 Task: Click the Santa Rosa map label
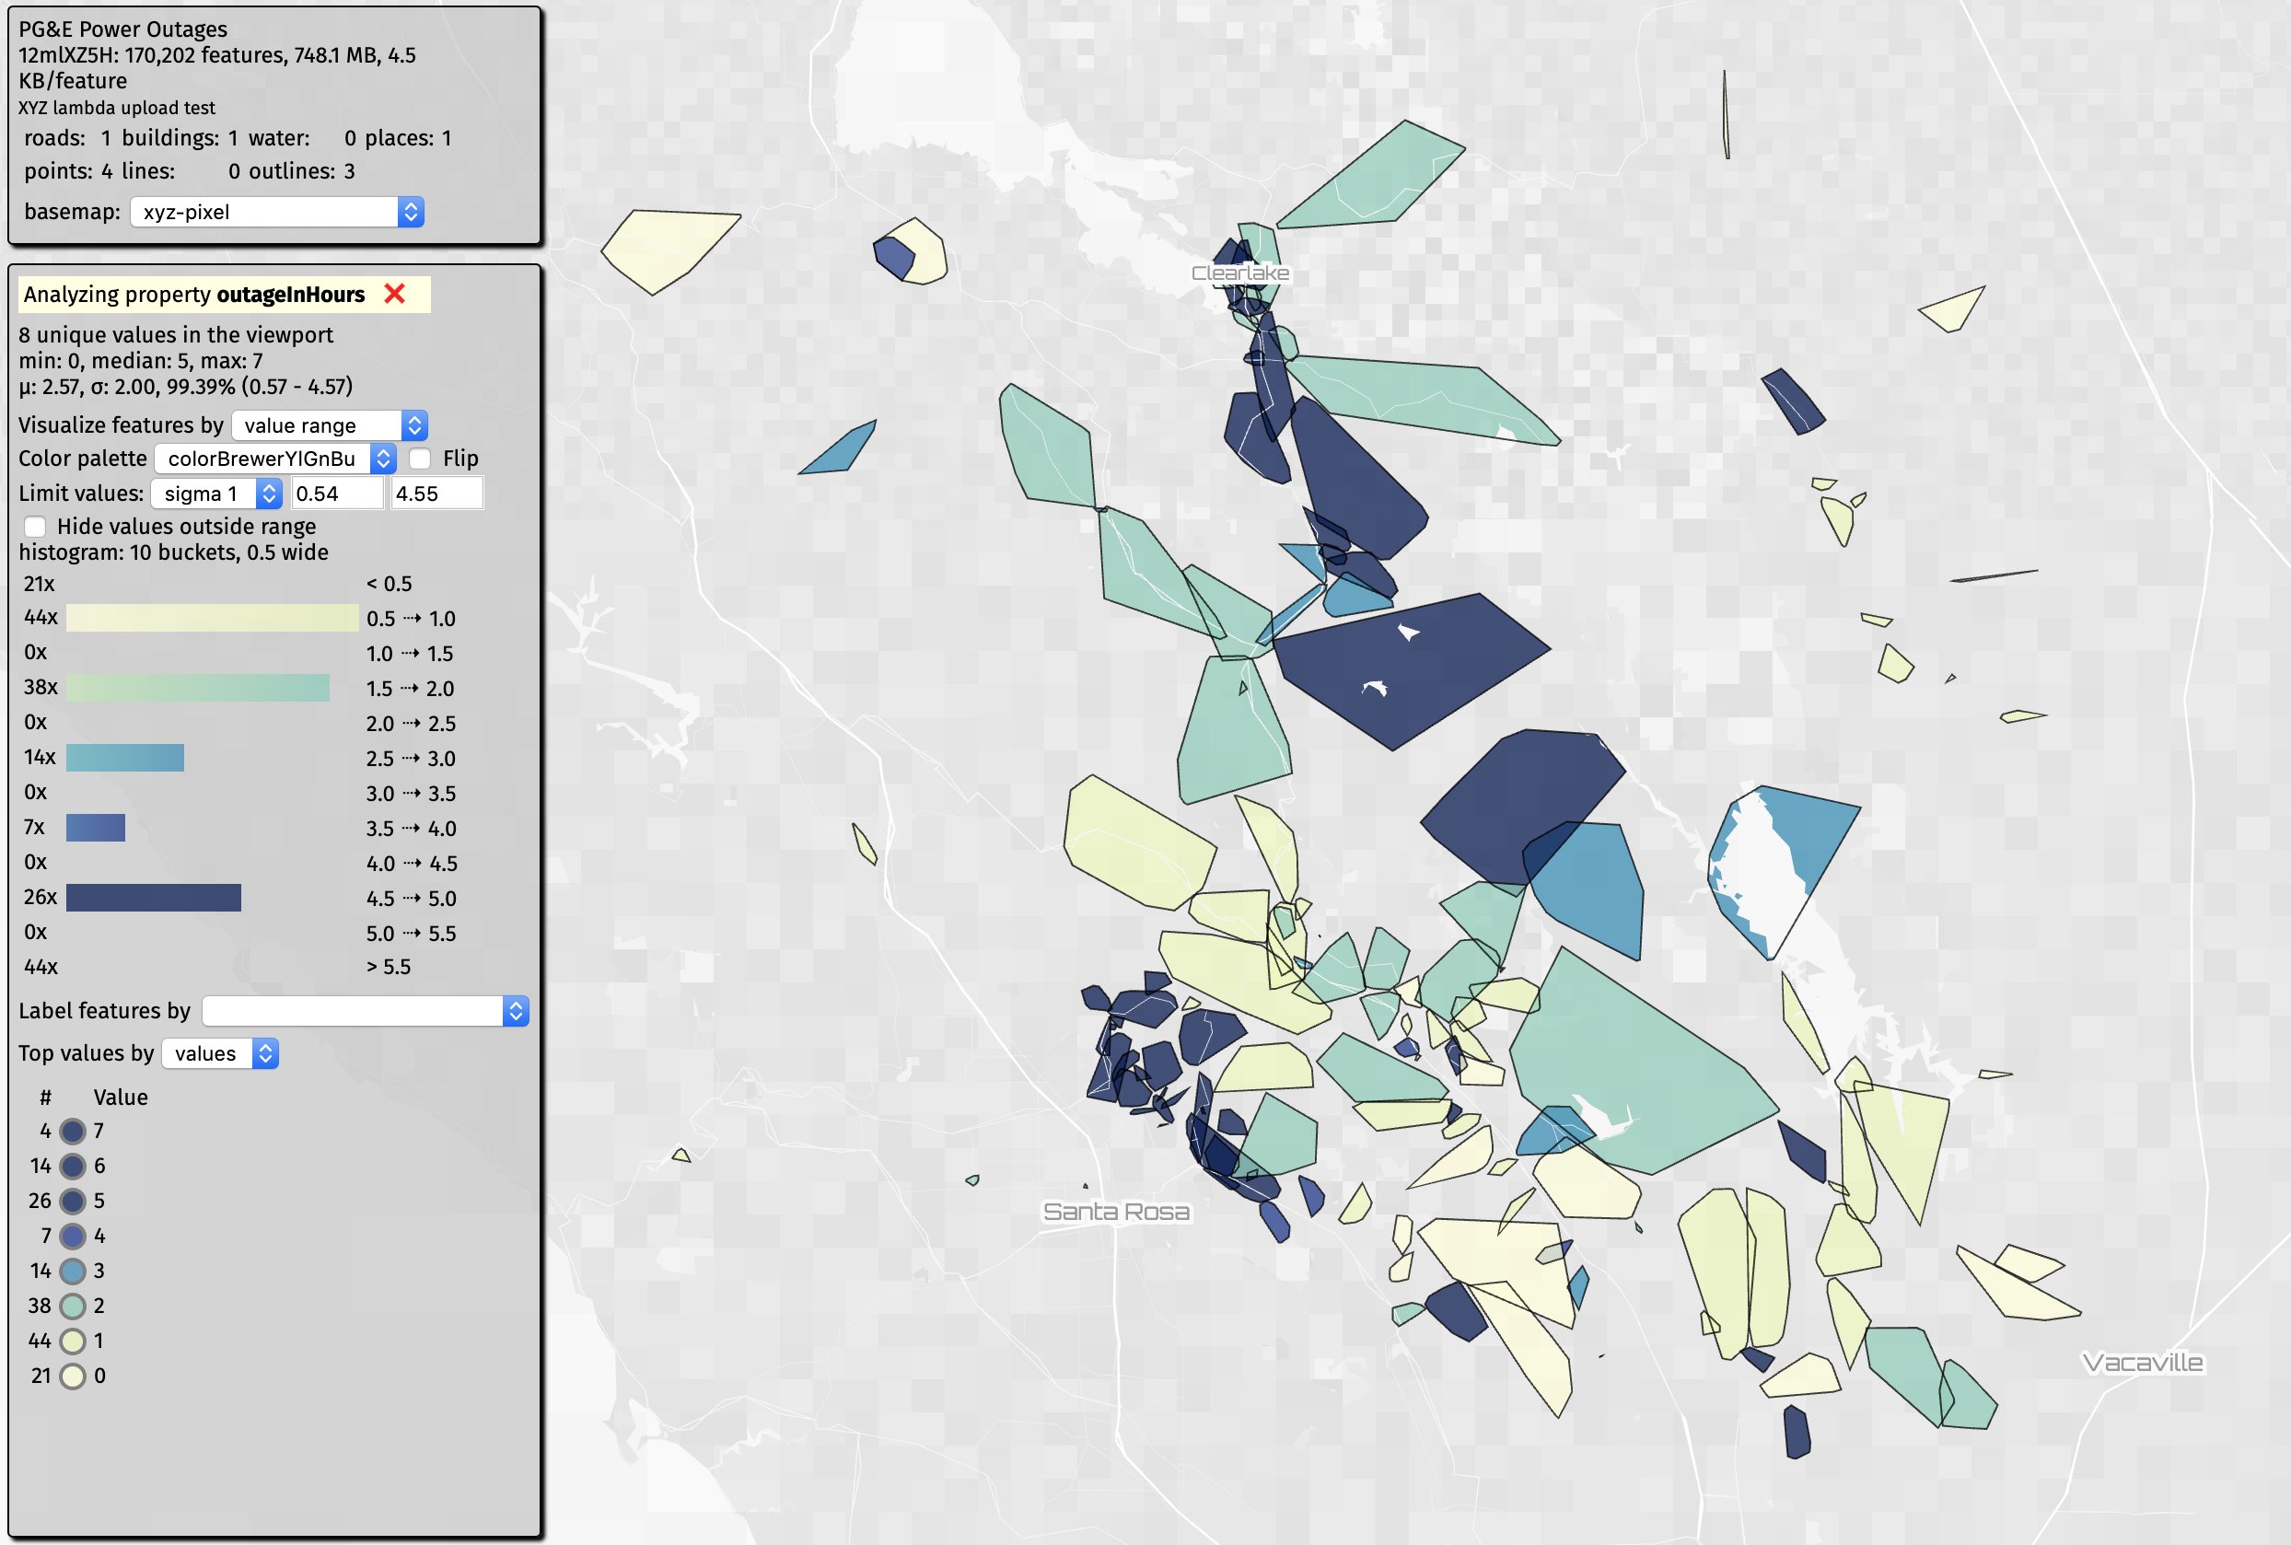1115,1212
